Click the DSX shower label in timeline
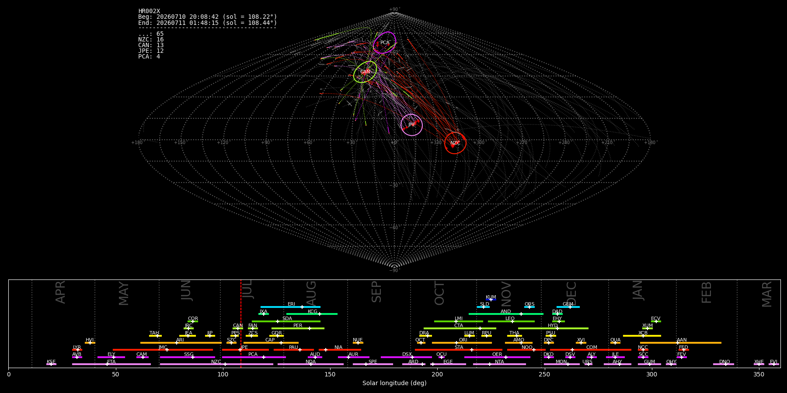 (x=407, y=354)
